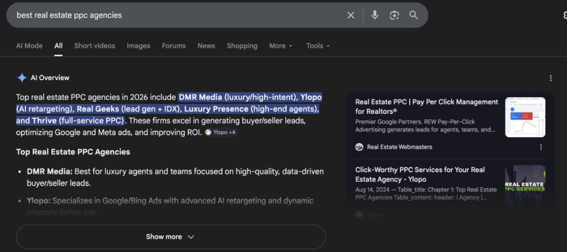
Task: Click the Top Real Estate PPC Agencies heading
Action: tap(73, 151)
